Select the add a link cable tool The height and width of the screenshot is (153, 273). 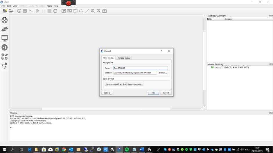tap(5, 66)
